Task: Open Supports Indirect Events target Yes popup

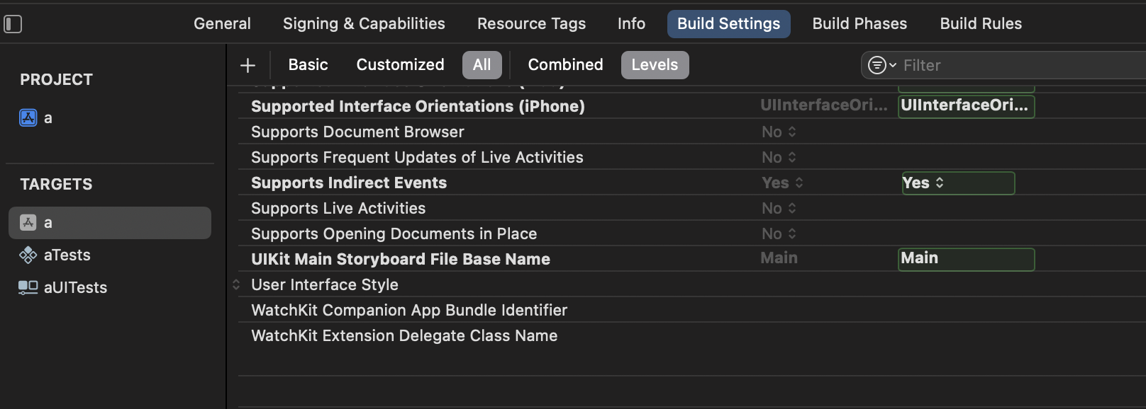Action: (923, 183)
